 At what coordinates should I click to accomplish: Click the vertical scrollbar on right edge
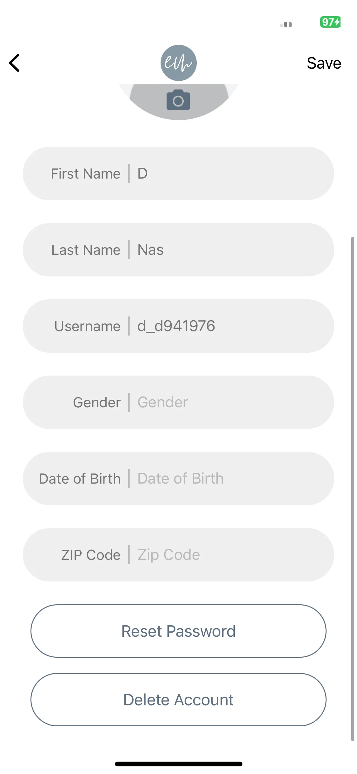click(x=353, y=489)
